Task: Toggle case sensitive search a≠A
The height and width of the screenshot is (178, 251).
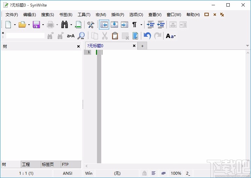Action: [x=71, y=36]
